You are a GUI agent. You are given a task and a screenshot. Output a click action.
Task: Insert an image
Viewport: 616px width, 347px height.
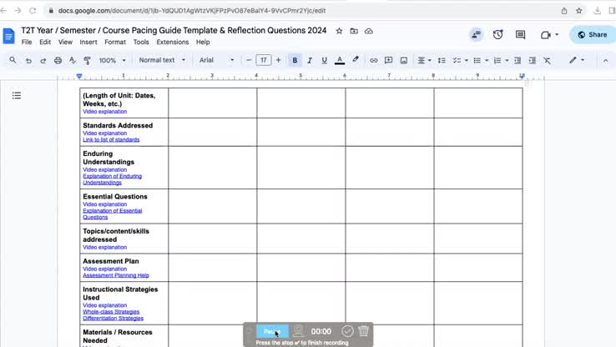pos(403,60)
